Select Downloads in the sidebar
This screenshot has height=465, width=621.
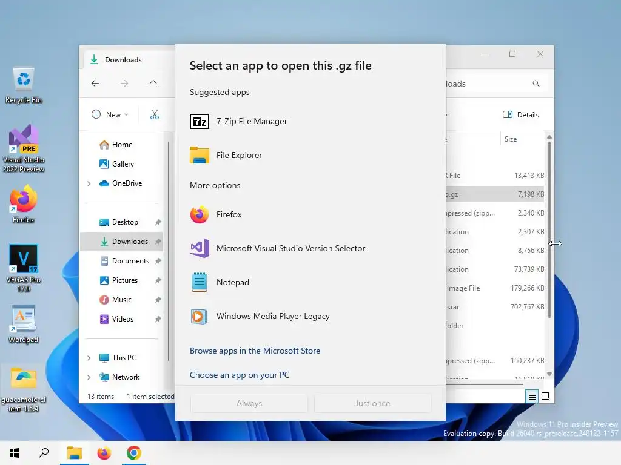click(x=122, y=242)
